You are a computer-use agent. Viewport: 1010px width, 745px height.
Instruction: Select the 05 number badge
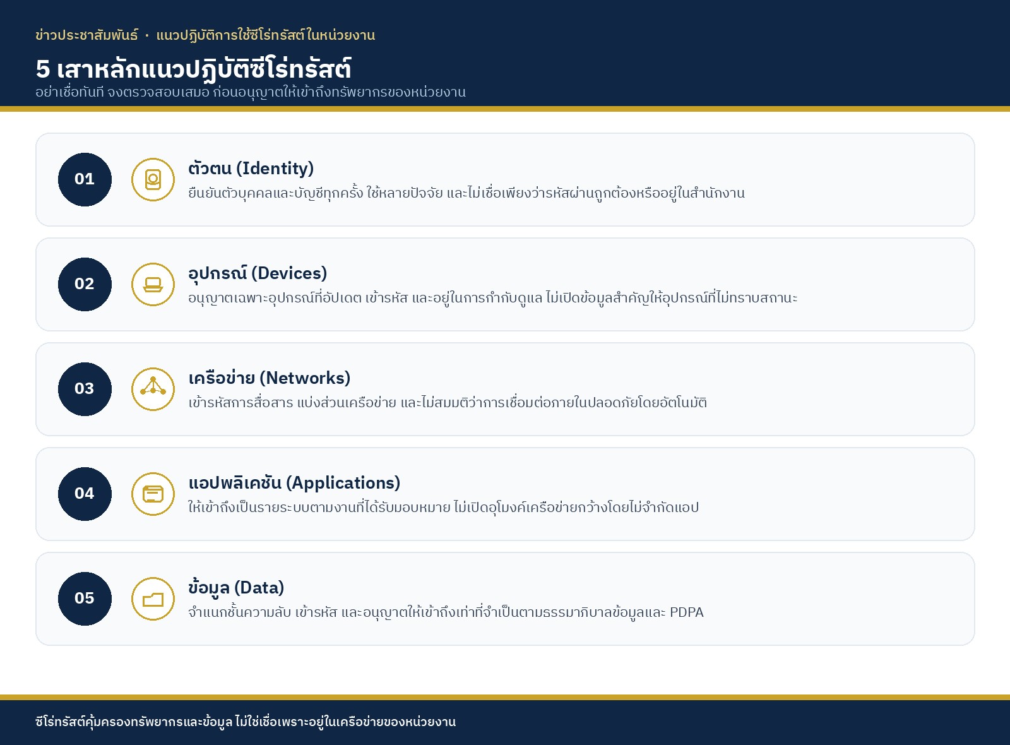coord(85,599)
